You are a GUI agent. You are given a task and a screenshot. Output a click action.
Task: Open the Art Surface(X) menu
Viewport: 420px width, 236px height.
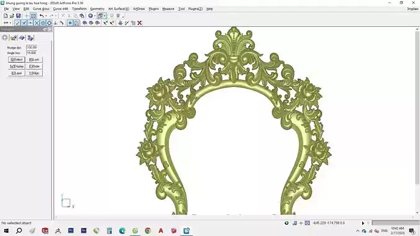point(119,9)
